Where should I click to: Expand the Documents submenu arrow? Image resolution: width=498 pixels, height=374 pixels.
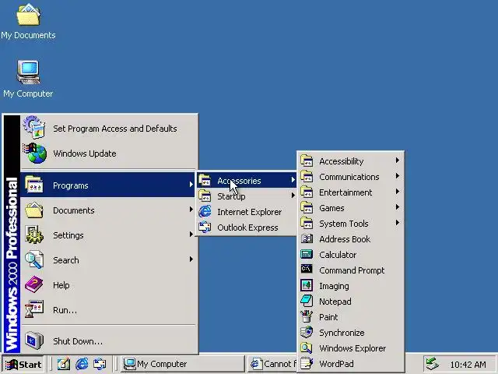pyautogui.click(x=191, y=210)
